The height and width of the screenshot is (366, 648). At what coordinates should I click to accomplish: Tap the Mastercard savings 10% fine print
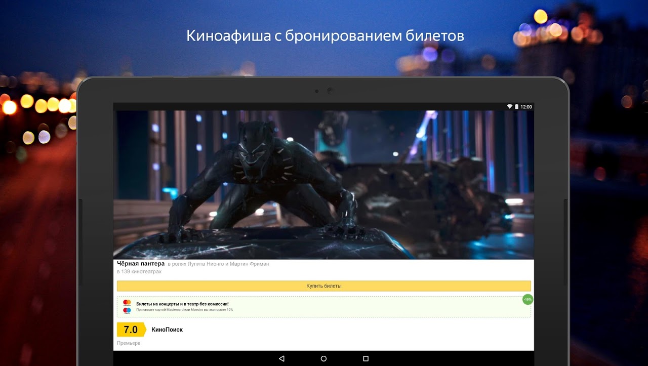click(x=184, y=309)
